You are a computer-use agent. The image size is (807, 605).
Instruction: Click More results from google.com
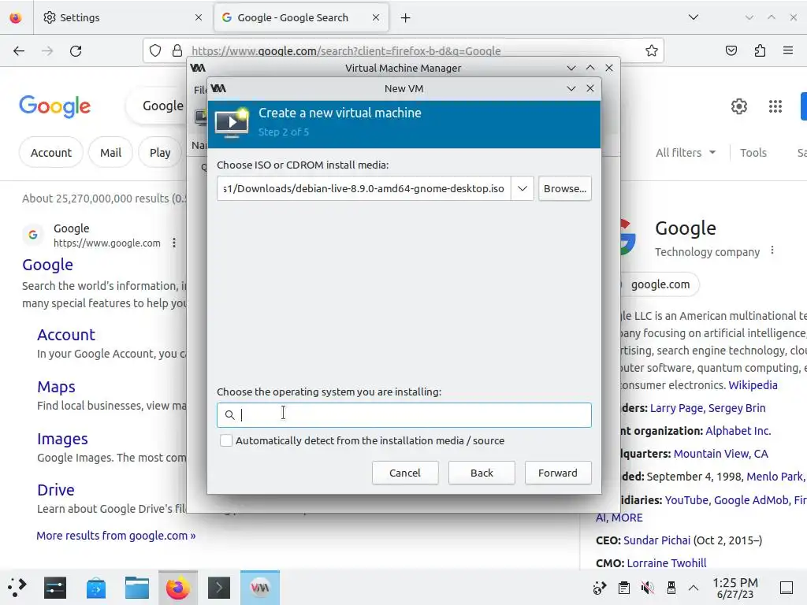pos(116,536)
